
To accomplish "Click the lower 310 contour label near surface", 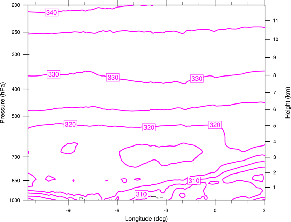I will (141, 194).
